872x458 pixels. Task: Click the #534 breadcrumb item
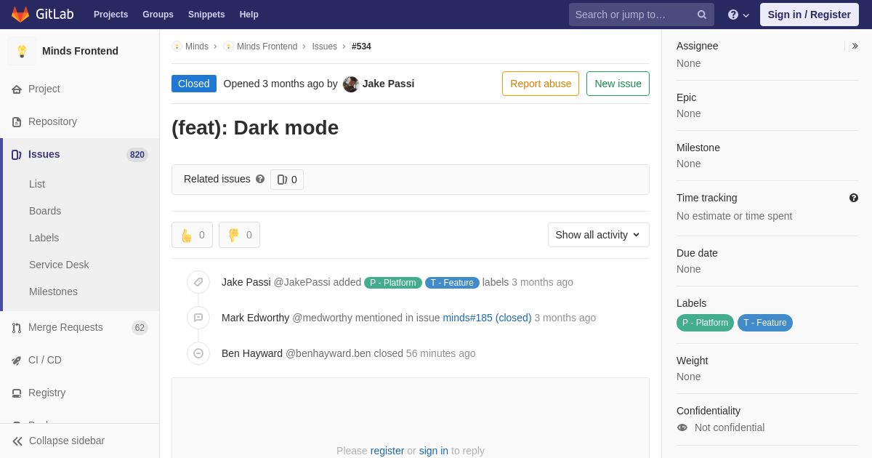361,47
